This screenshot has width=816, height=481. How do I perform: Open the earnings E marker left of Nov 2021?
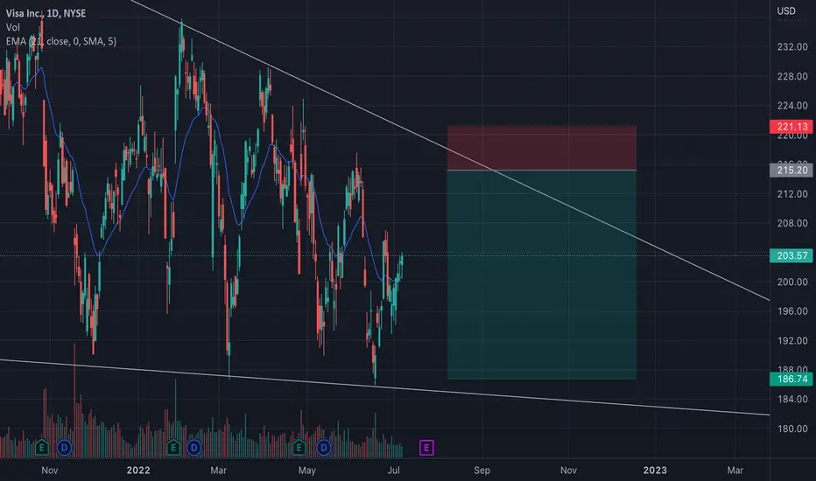[42, 447]
